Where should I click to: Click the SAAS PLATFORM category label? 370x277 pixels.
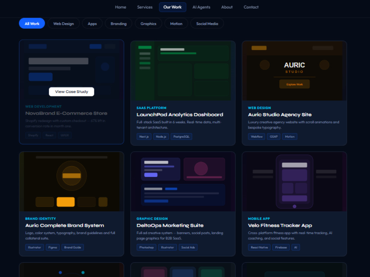click(x=151, y=108)
